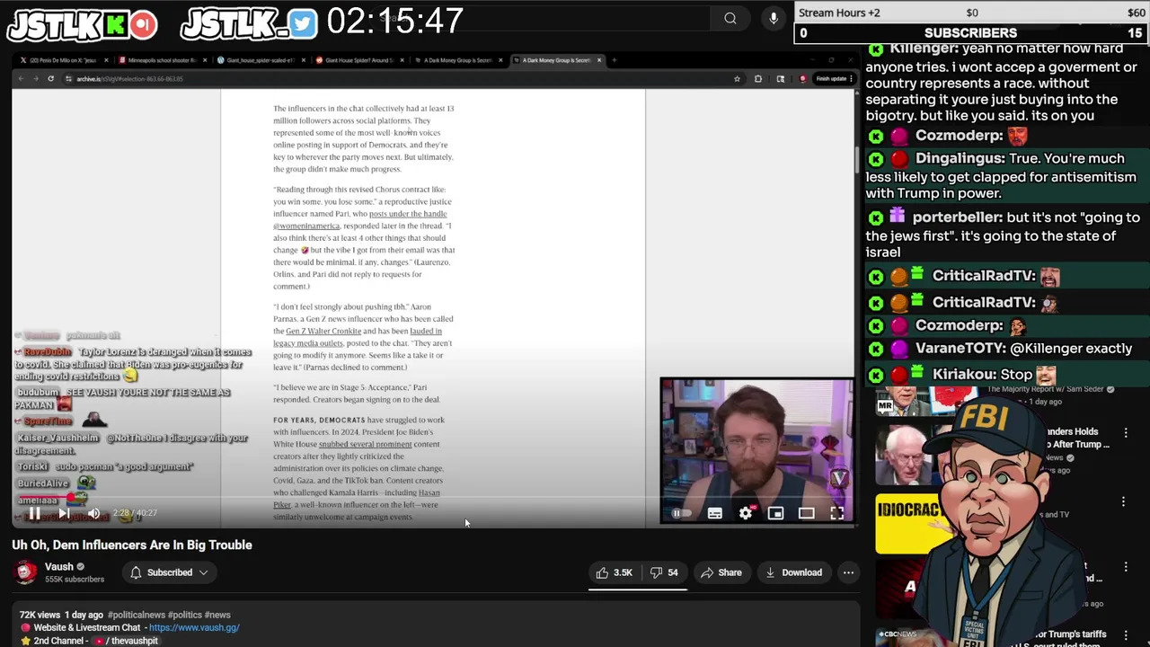Expand the Subscribed notification dropdown
The image size is (1150, 647).
tap(169, 572)
